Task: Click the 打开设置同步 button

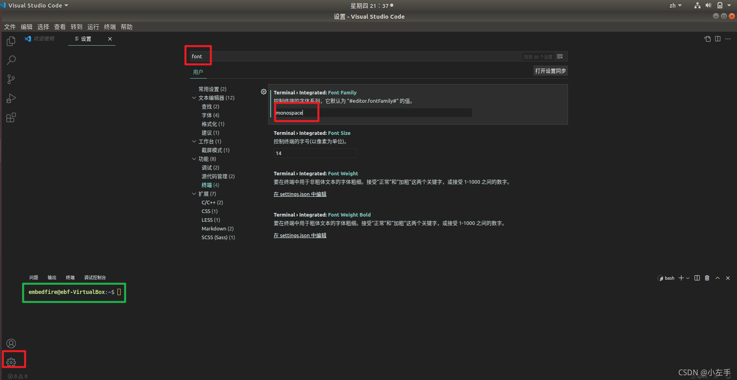Action: coord(550,71)
